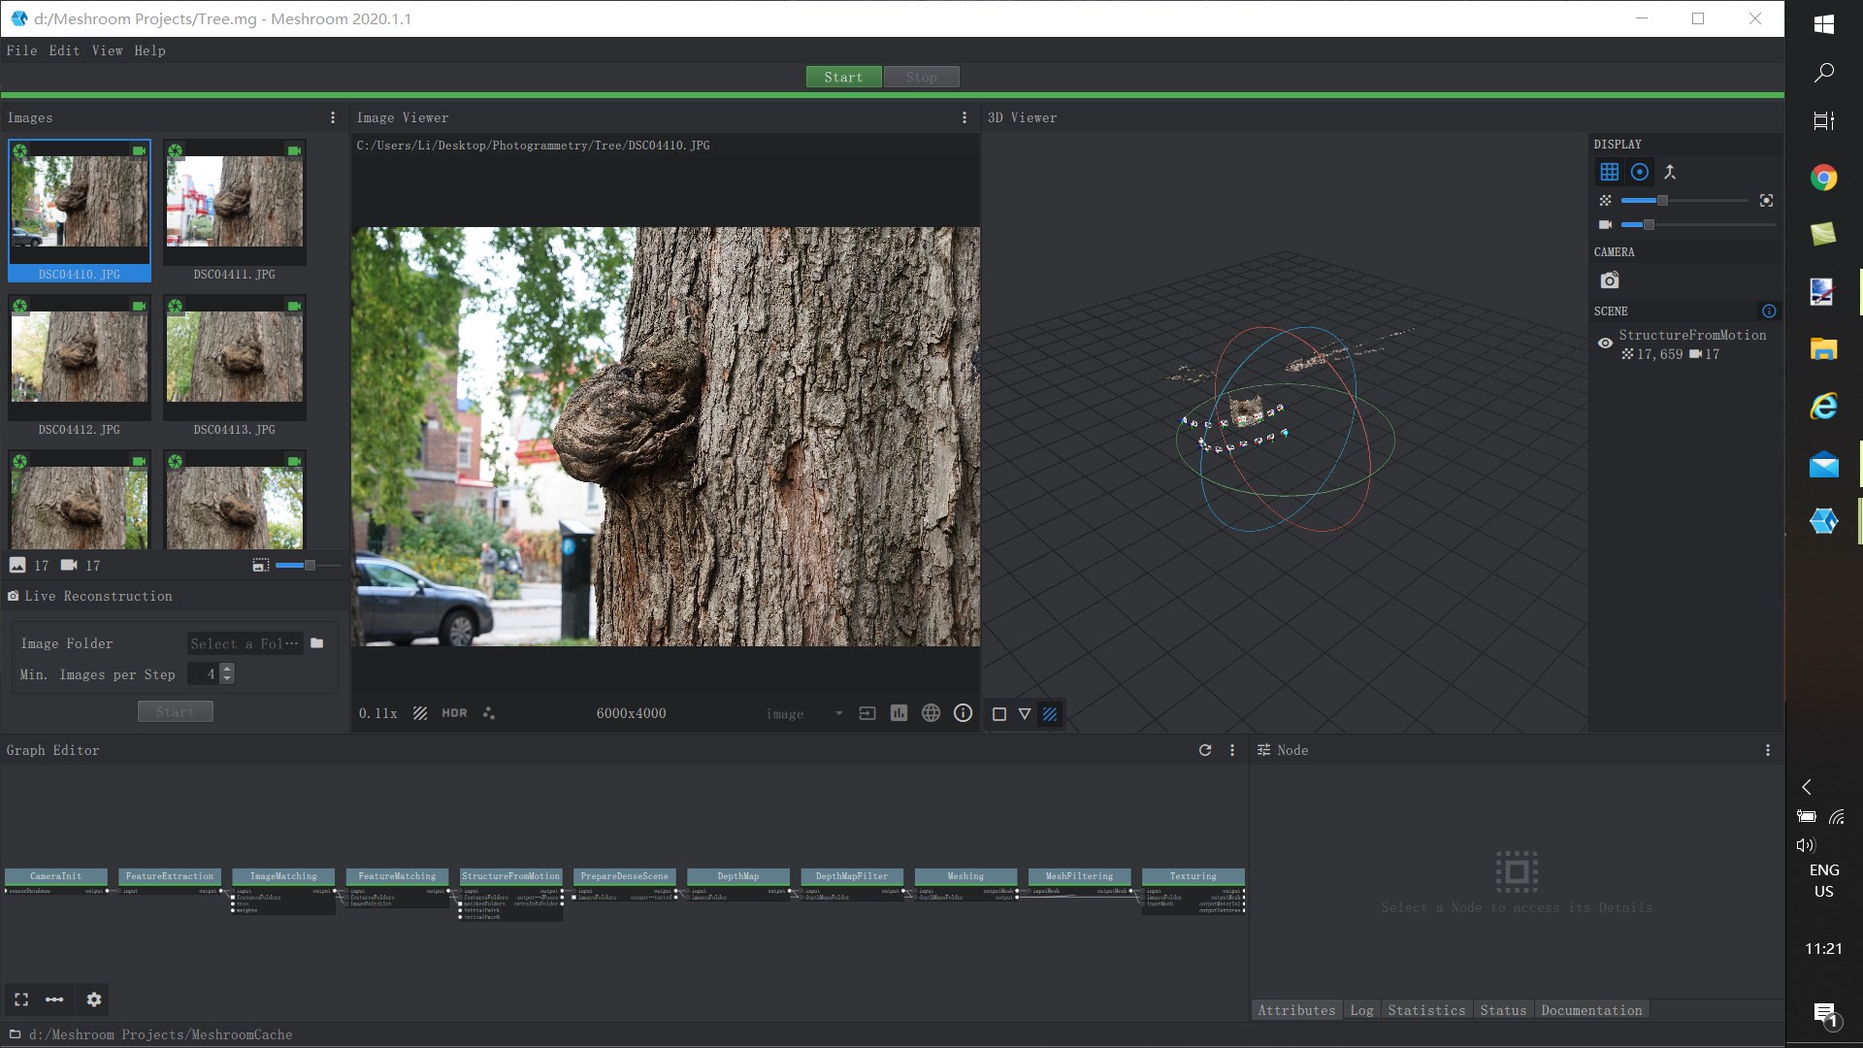Click the load output image icon
The height and width of the screenshot is (1048, 1863).
pyautogui.click(x=867, y=713)
